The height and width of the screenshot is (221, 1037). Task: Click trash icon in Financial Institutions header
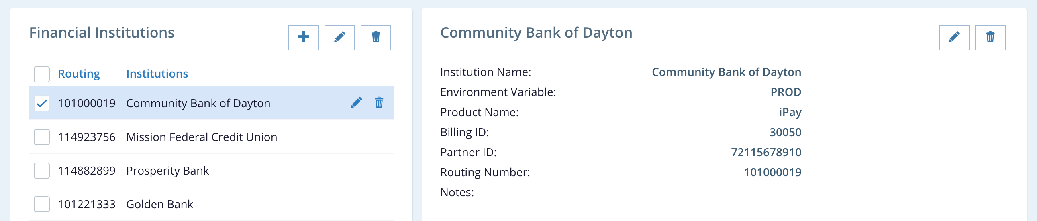tap(376, 37)
